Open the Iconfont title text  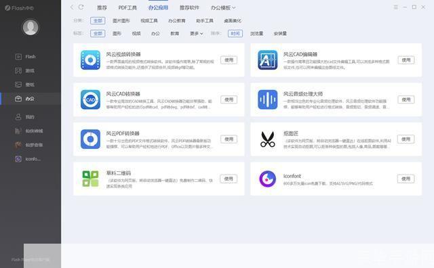292,176
